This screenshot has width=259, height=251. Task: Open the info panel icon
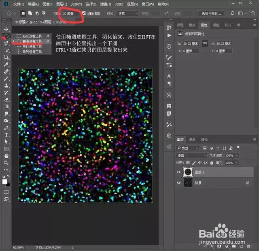coord(169,47)
